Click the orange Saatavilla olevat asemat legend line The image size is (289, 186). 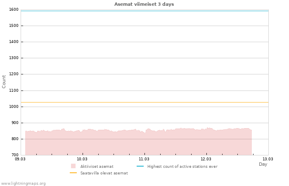73,173
